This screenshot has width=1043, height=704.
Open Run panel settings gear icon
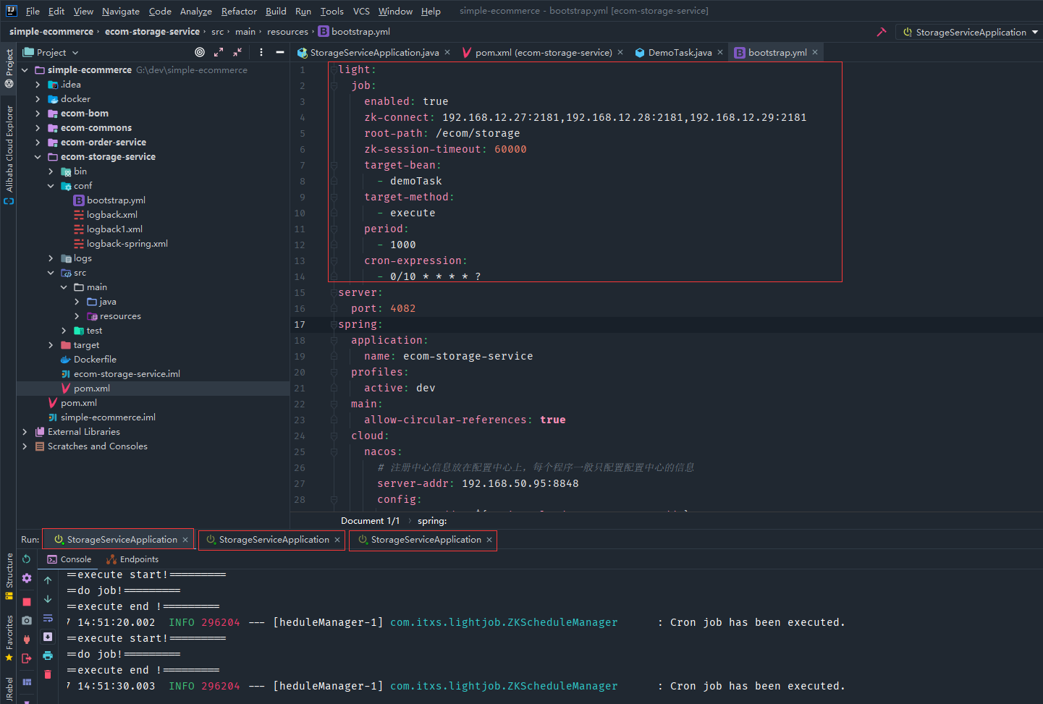[27, 578]
